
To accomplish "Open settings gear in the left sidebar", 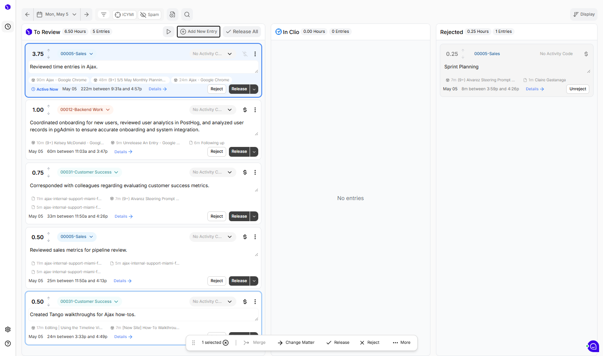I will [x=8, y=329].
